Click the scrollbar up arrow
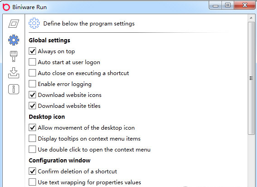Viewport: 257px width, 187px height. pos(251,18)
